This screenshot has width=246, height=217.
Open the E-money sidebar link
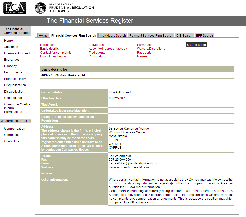coord(10,66)
